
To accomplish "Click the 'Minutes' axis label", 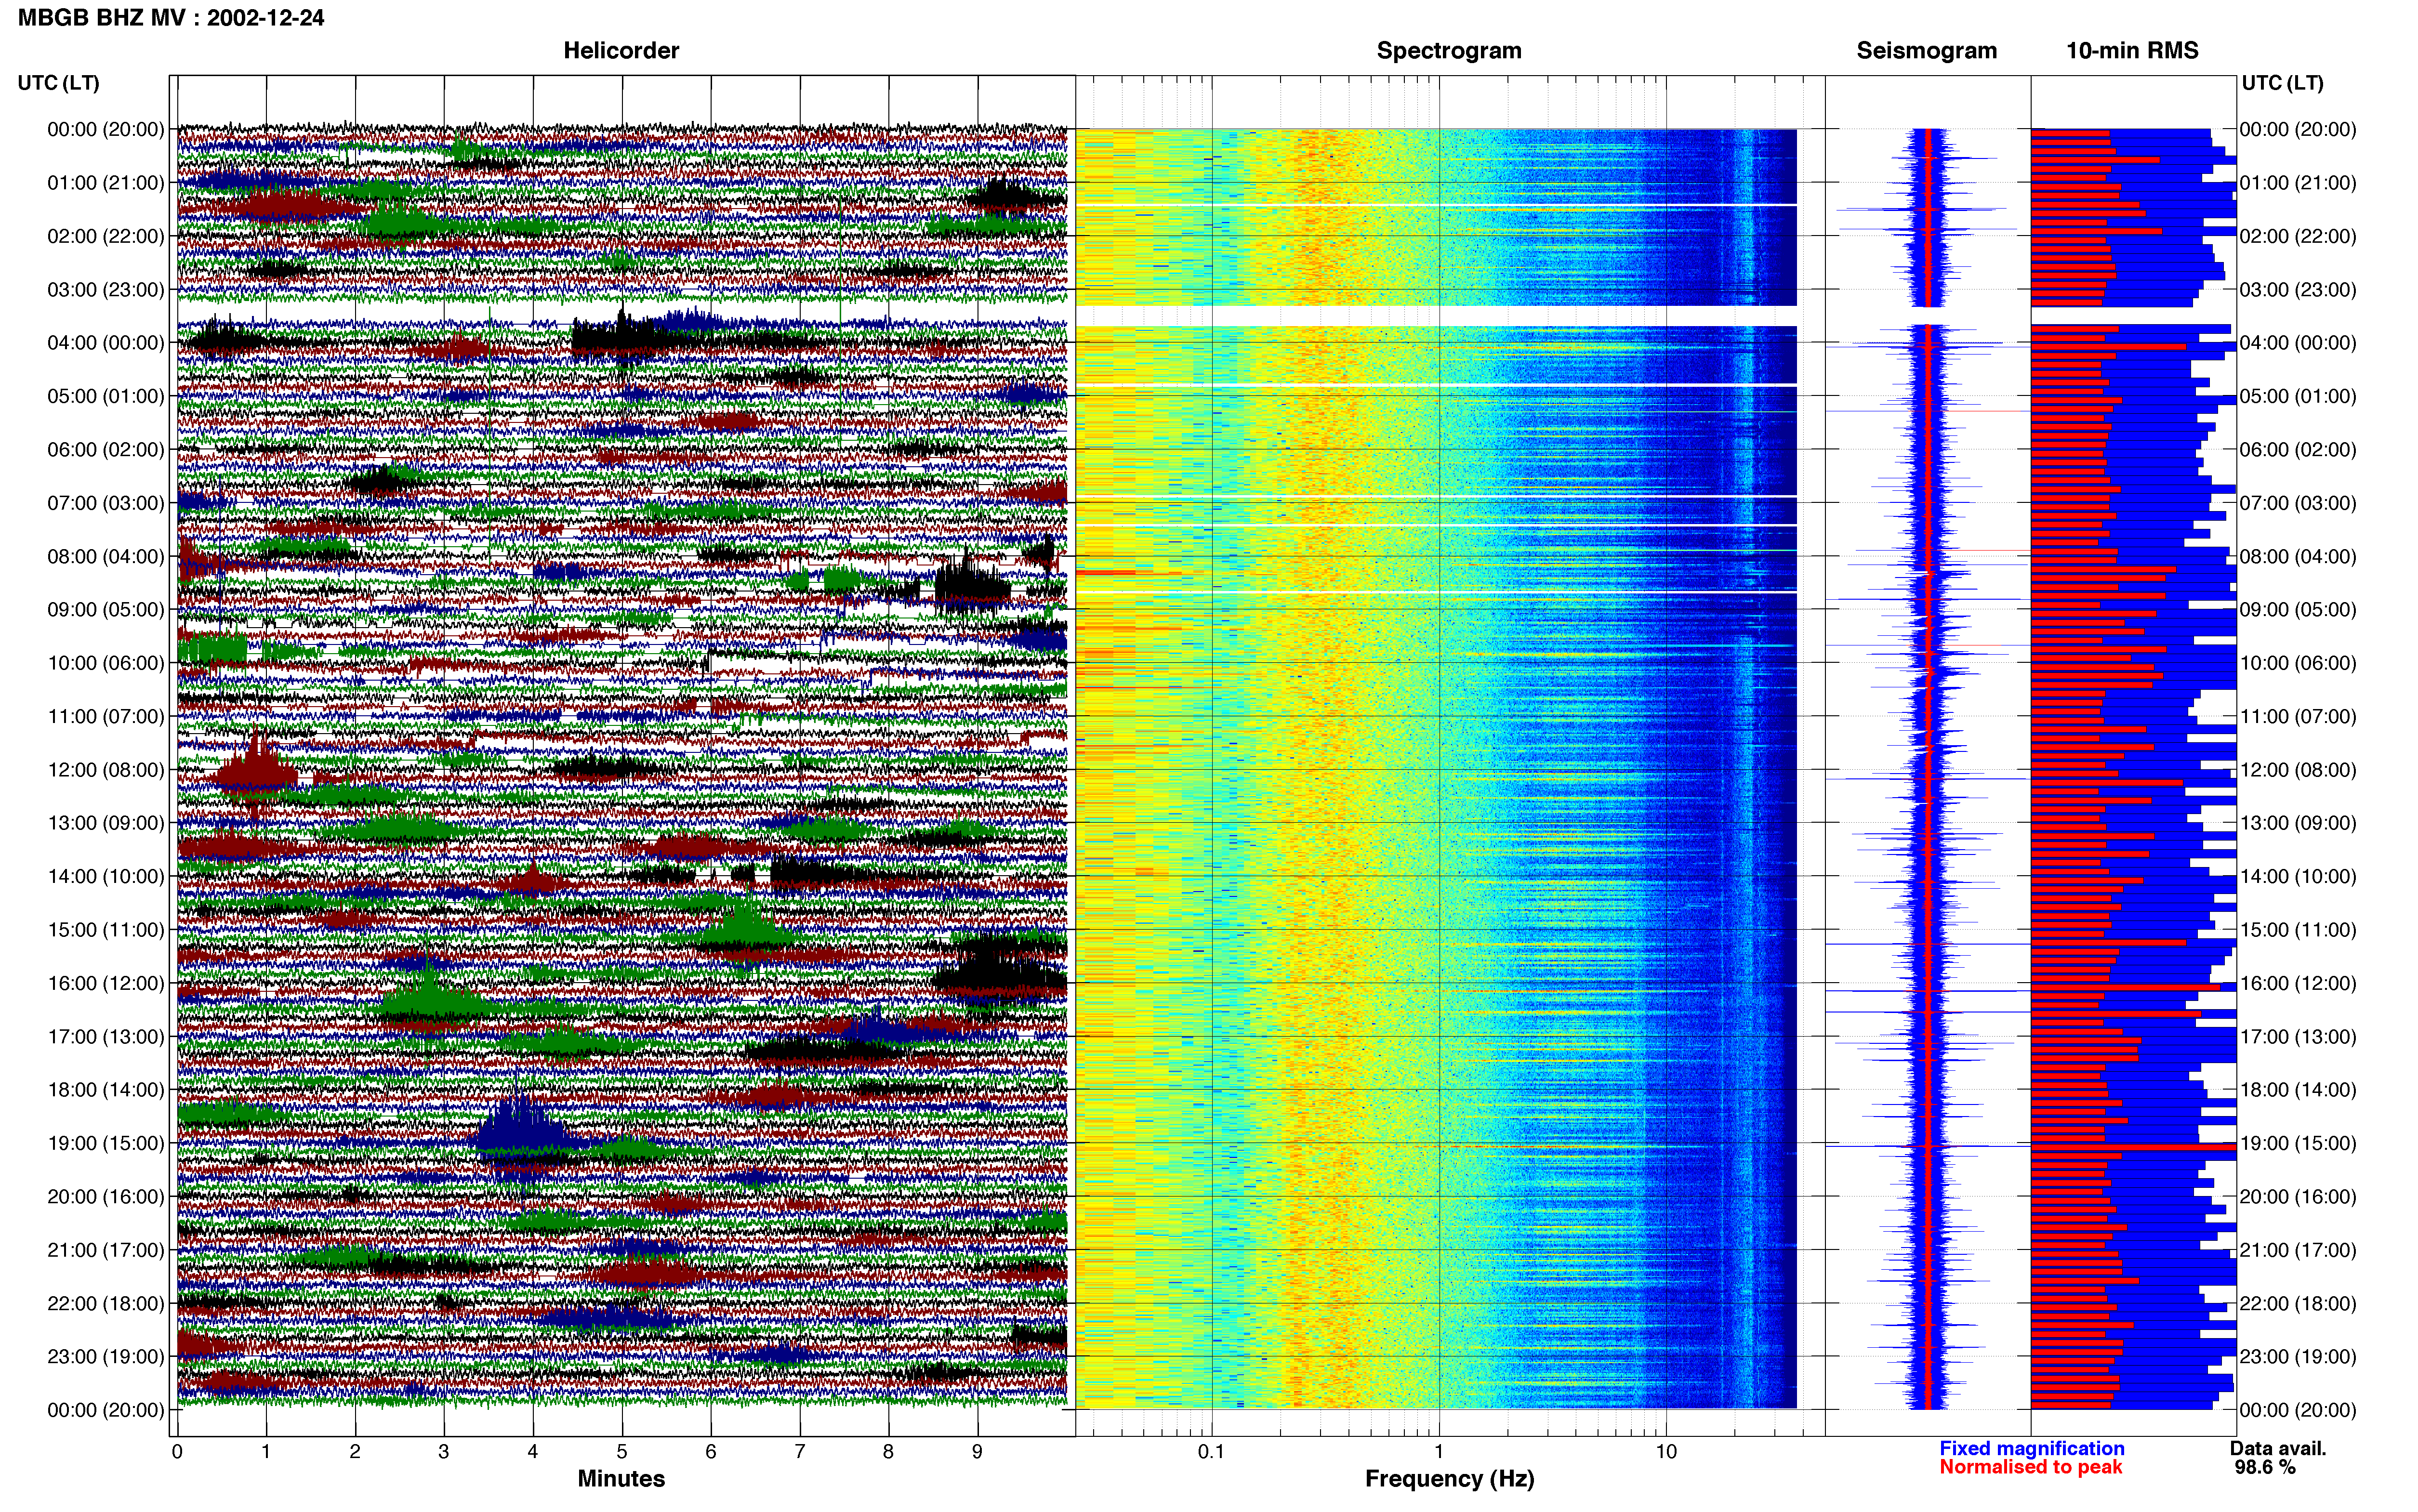I will coord(621,1479).
